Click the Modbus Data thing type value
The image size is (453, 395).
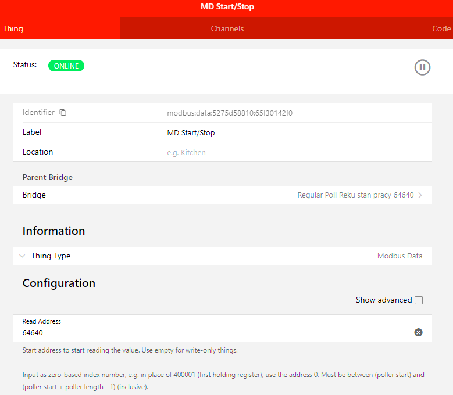pyautogui.click(x=400, y=256)
